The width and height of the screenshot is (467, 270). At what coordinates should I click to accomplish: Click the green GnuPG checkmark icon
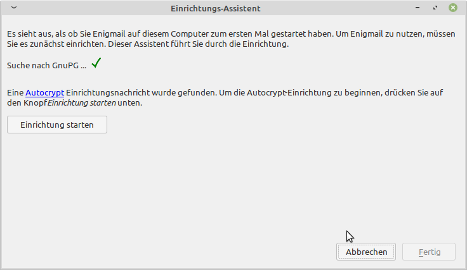96,63
